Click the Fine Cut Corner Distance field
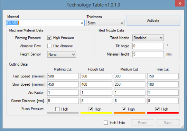Screen dimensions: 187x131 tap(163, 101)
